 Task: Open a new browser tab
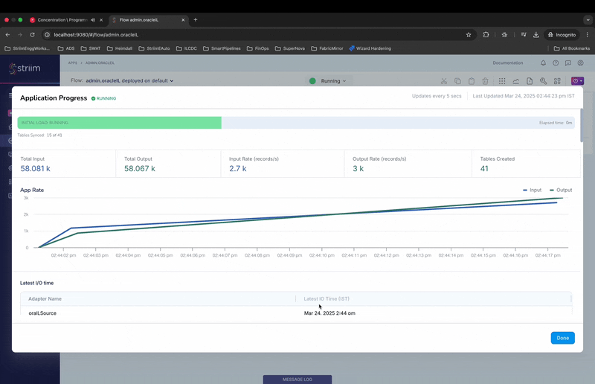pyautogui.click(x=196, y=20)
